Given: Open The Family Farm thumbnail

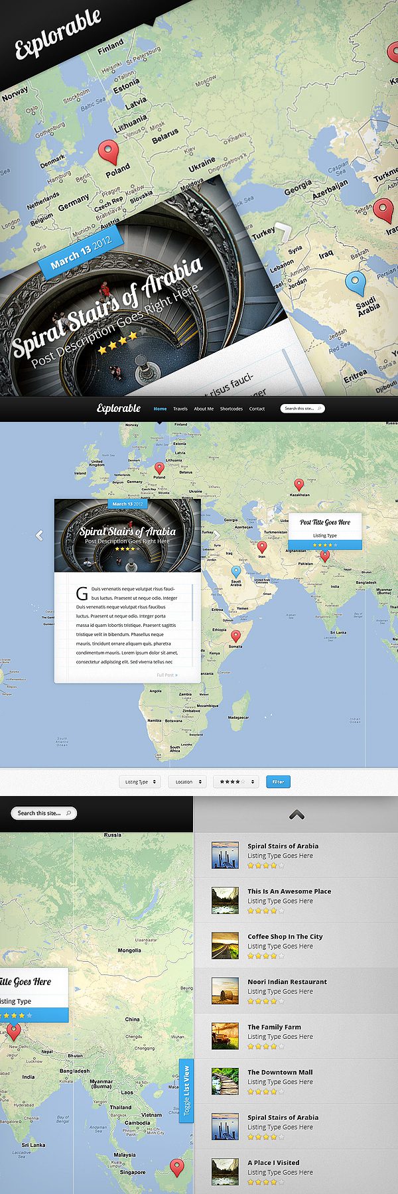Looking at the screenshot, I should [x=225, y=1035].
